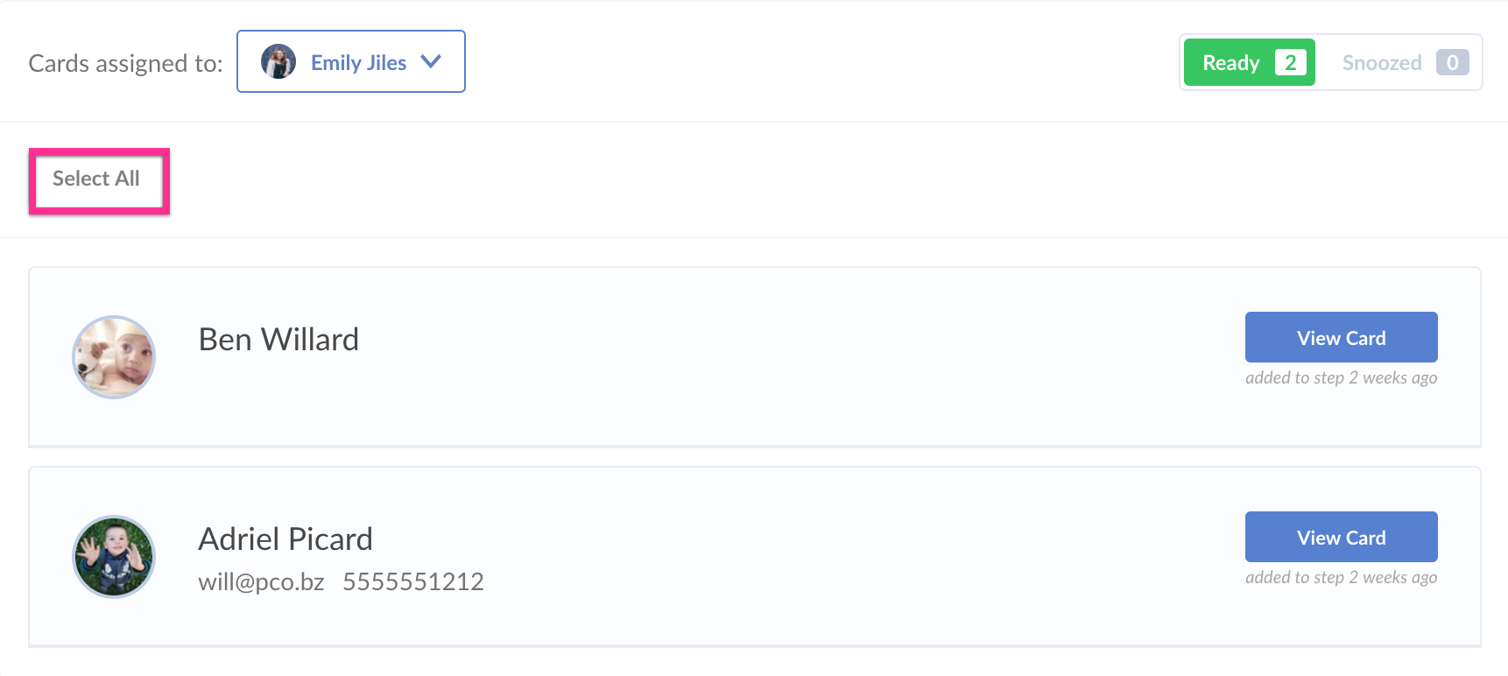Open View Card for Adriel Picard
The height and width of the screenshot is (676, 1508).
1341,538
